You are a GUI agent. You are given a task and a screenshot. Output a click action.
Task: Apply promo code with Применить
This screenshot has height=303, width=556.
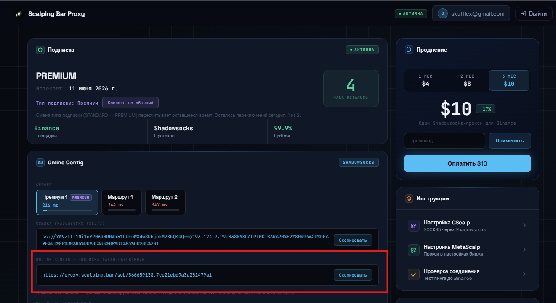[x=510, y=141]
